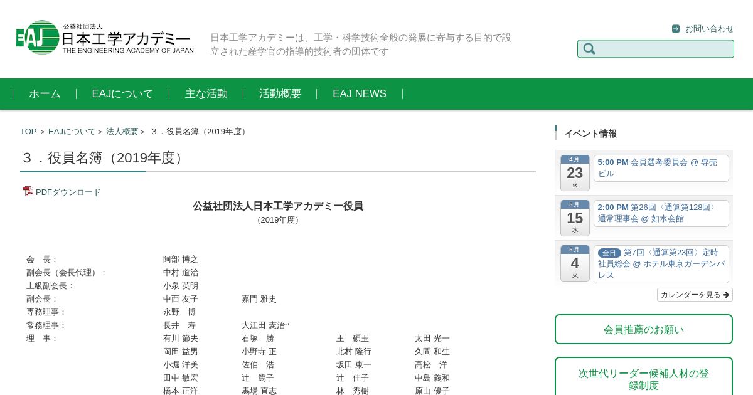Click the arrow icon beside お問い合わせ

(x=676, y=29)
